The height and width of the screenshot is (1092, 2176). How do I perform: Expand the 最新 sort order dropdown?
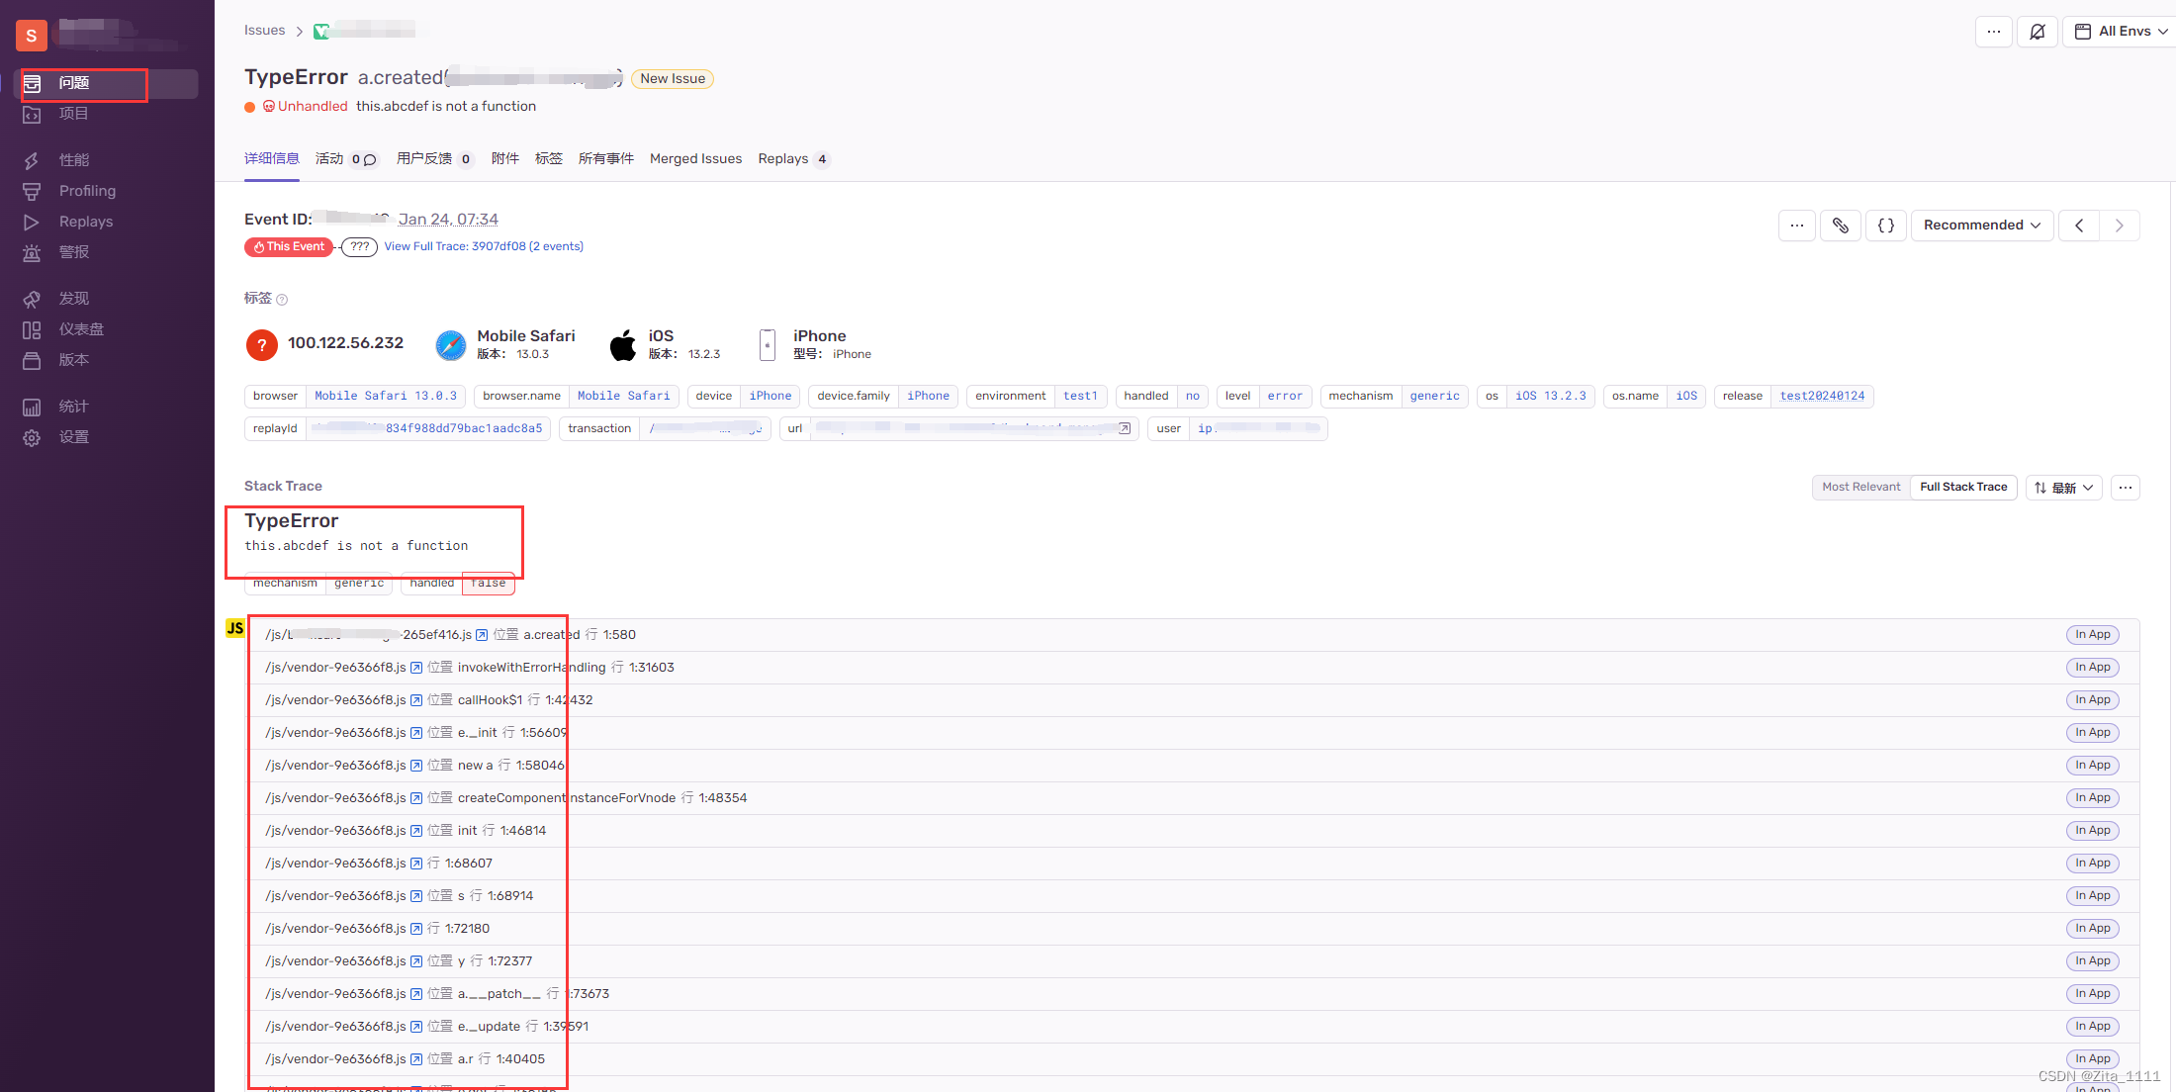pyautogui.click(x=2064, y=486)
